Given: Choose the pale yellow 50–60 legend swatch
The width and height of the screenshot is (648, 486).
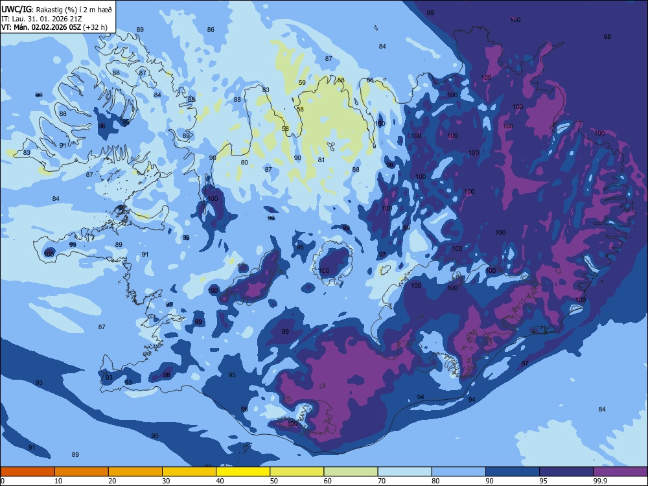Looking at the screenshot, I should tap(297, 472).
